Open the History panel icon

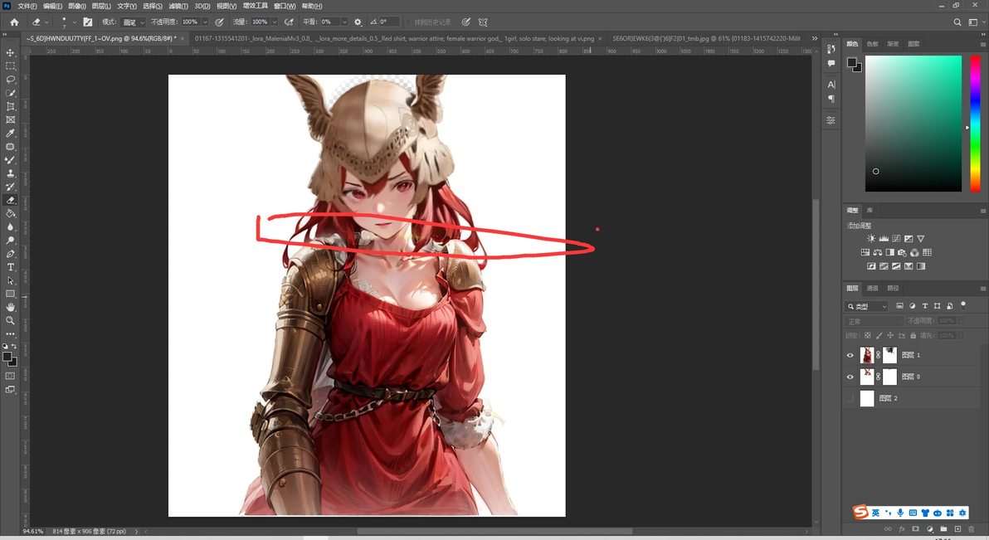coord(831,49)
